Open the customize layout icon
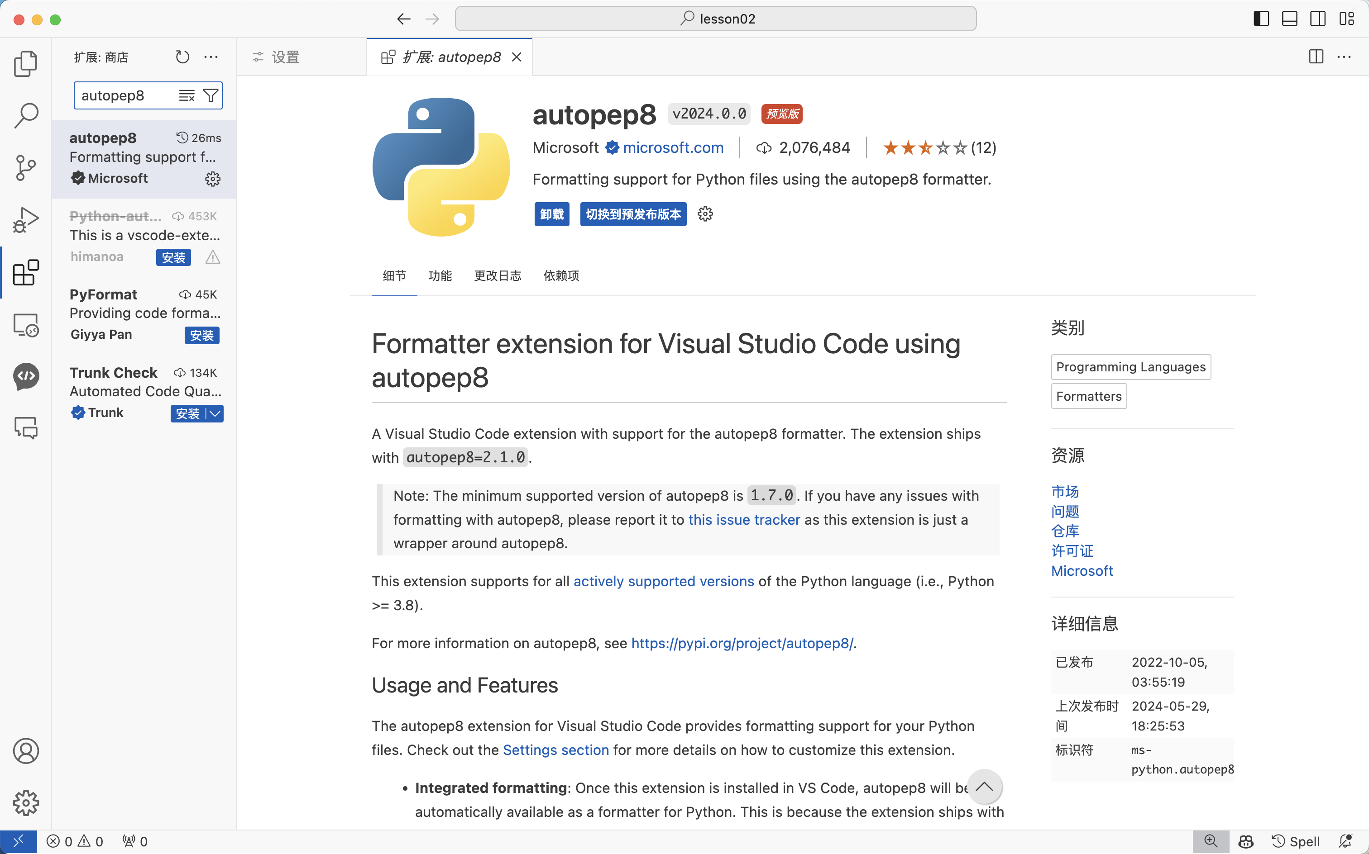1369x854 pixels. (x=1346, y=19)
